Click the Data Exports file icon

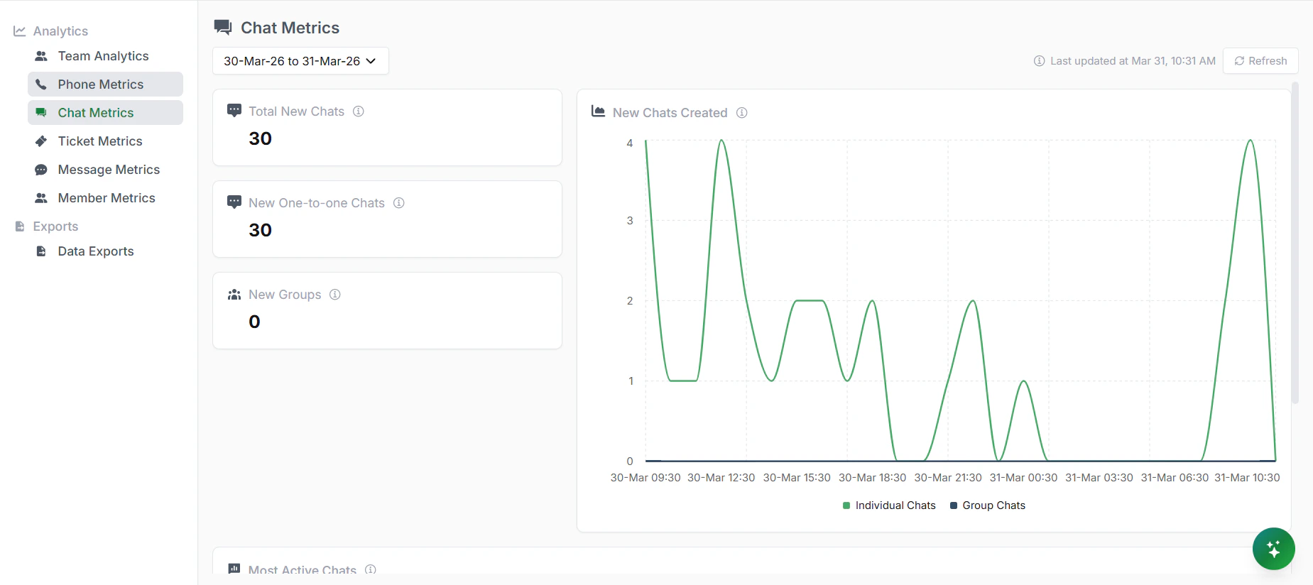tap(41, 251)
